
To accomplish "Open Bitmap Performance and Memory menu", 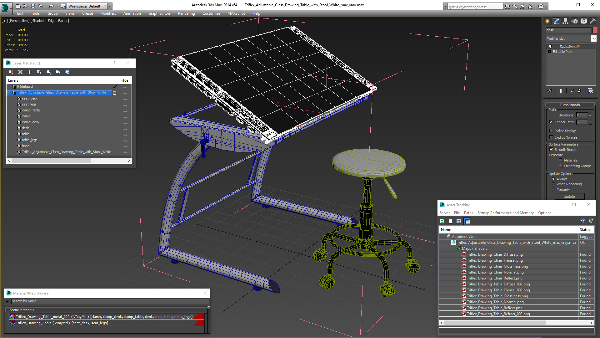I will pyautogui.click(x=505, y=213).
